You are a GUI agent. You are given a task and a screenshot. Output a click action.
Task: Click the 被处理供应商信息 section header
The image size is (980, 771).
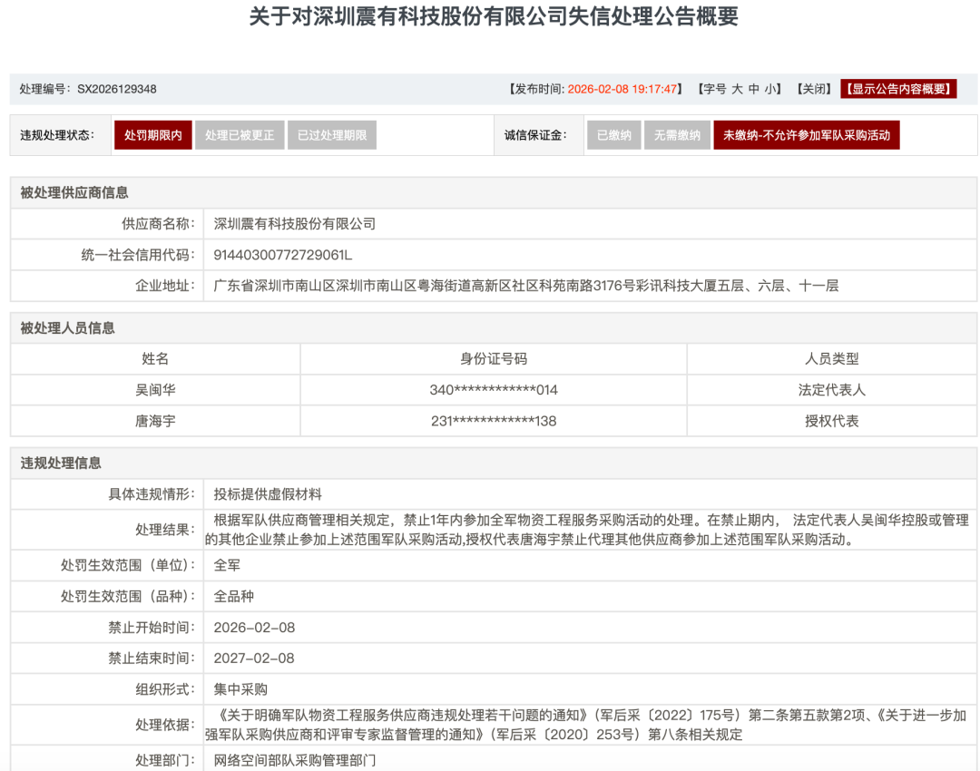point(74,192)
